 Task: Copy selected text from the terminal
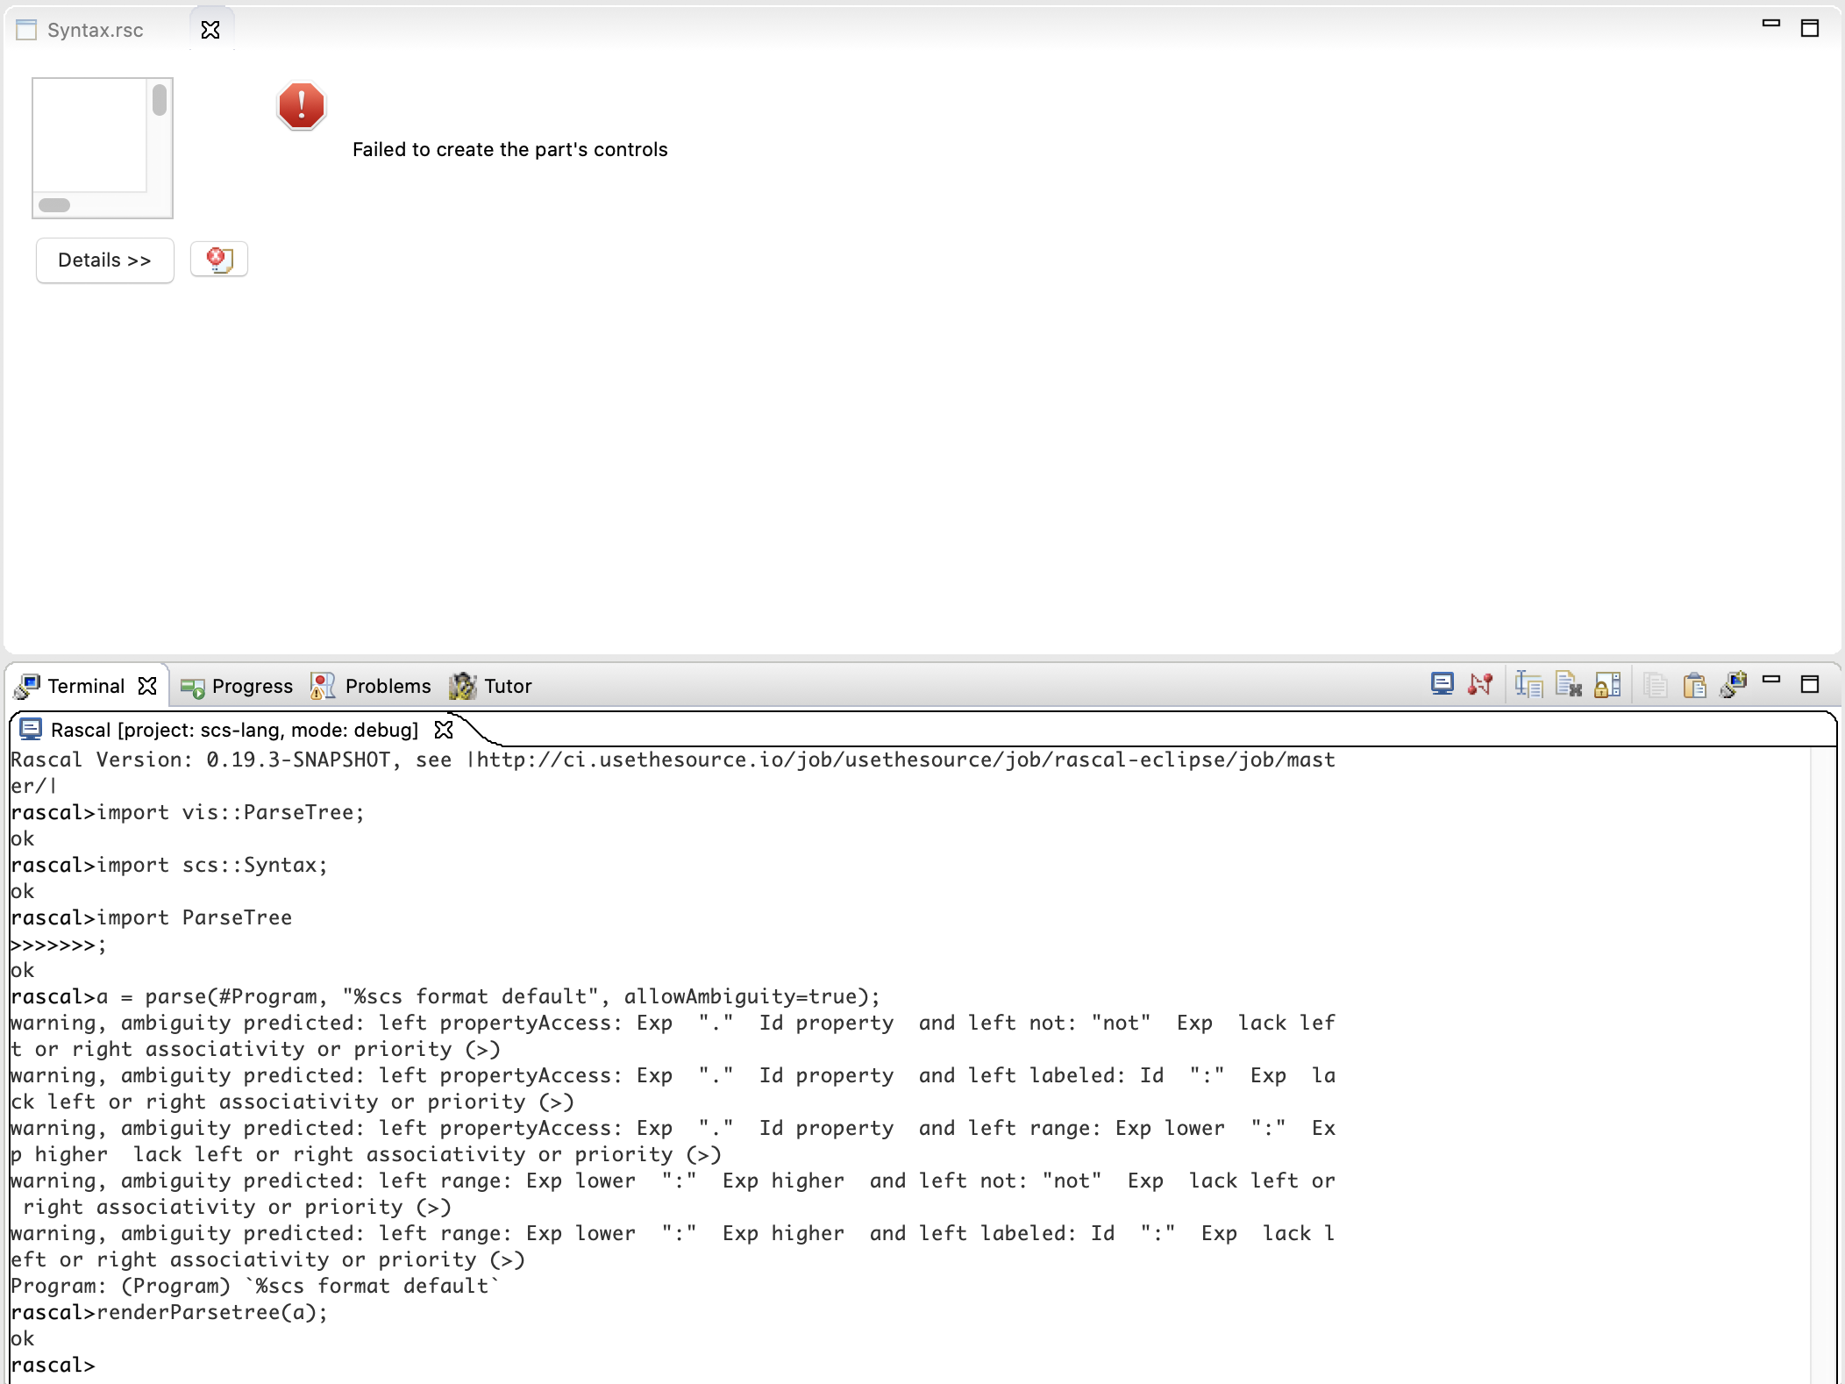click(1656, 684)
